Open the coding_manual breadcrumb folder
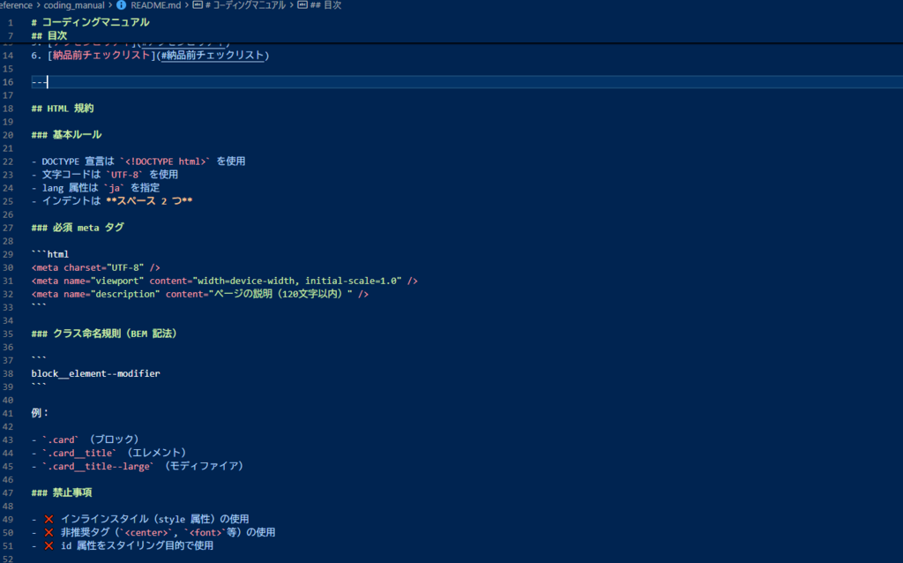The image size is (903, 563). coord(74,5)
